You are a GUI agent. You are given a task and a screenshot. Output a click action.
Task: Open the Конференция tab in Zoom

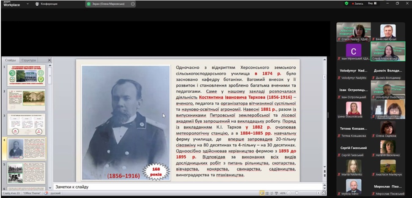[46, 4]
